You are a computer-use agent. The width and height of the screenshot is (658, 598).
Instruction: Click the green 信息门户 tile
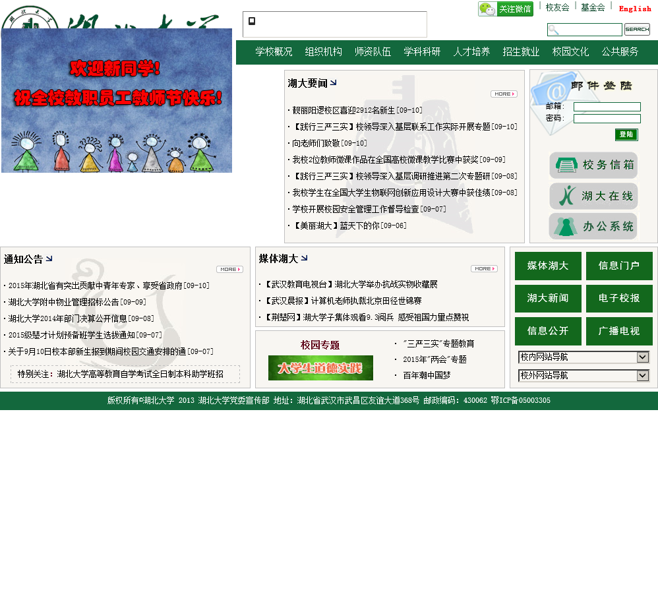(x=619, y=266)
